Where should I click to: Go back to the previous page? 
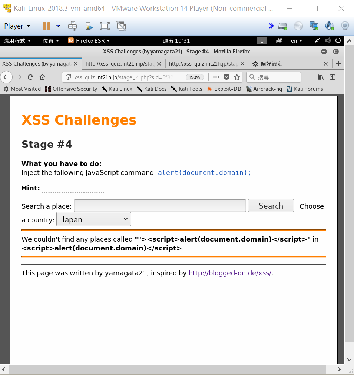6,77
